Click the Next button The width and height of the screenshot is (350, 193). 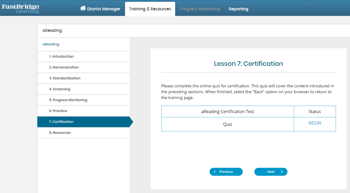tap(271, 172)
